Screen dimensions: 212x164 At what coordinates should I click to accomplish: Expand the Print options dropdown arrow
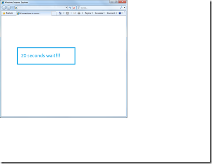tap(82, 13)
